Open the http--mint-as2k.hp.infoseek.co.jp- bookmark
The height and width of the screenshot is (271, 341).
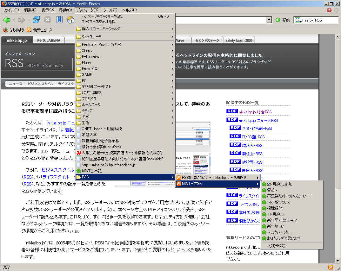(x=125, y=165)
